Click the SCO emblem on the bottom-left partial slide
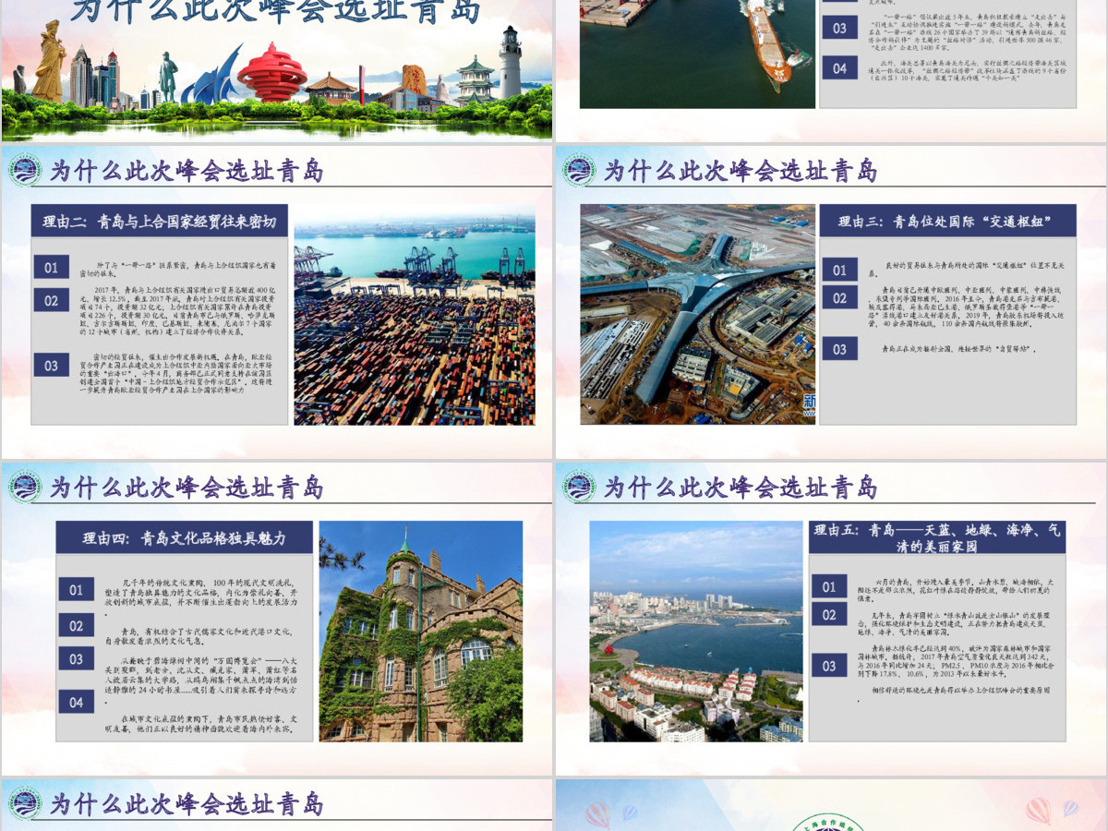This screenshot has width=1108, height=831. click(25, 803)
